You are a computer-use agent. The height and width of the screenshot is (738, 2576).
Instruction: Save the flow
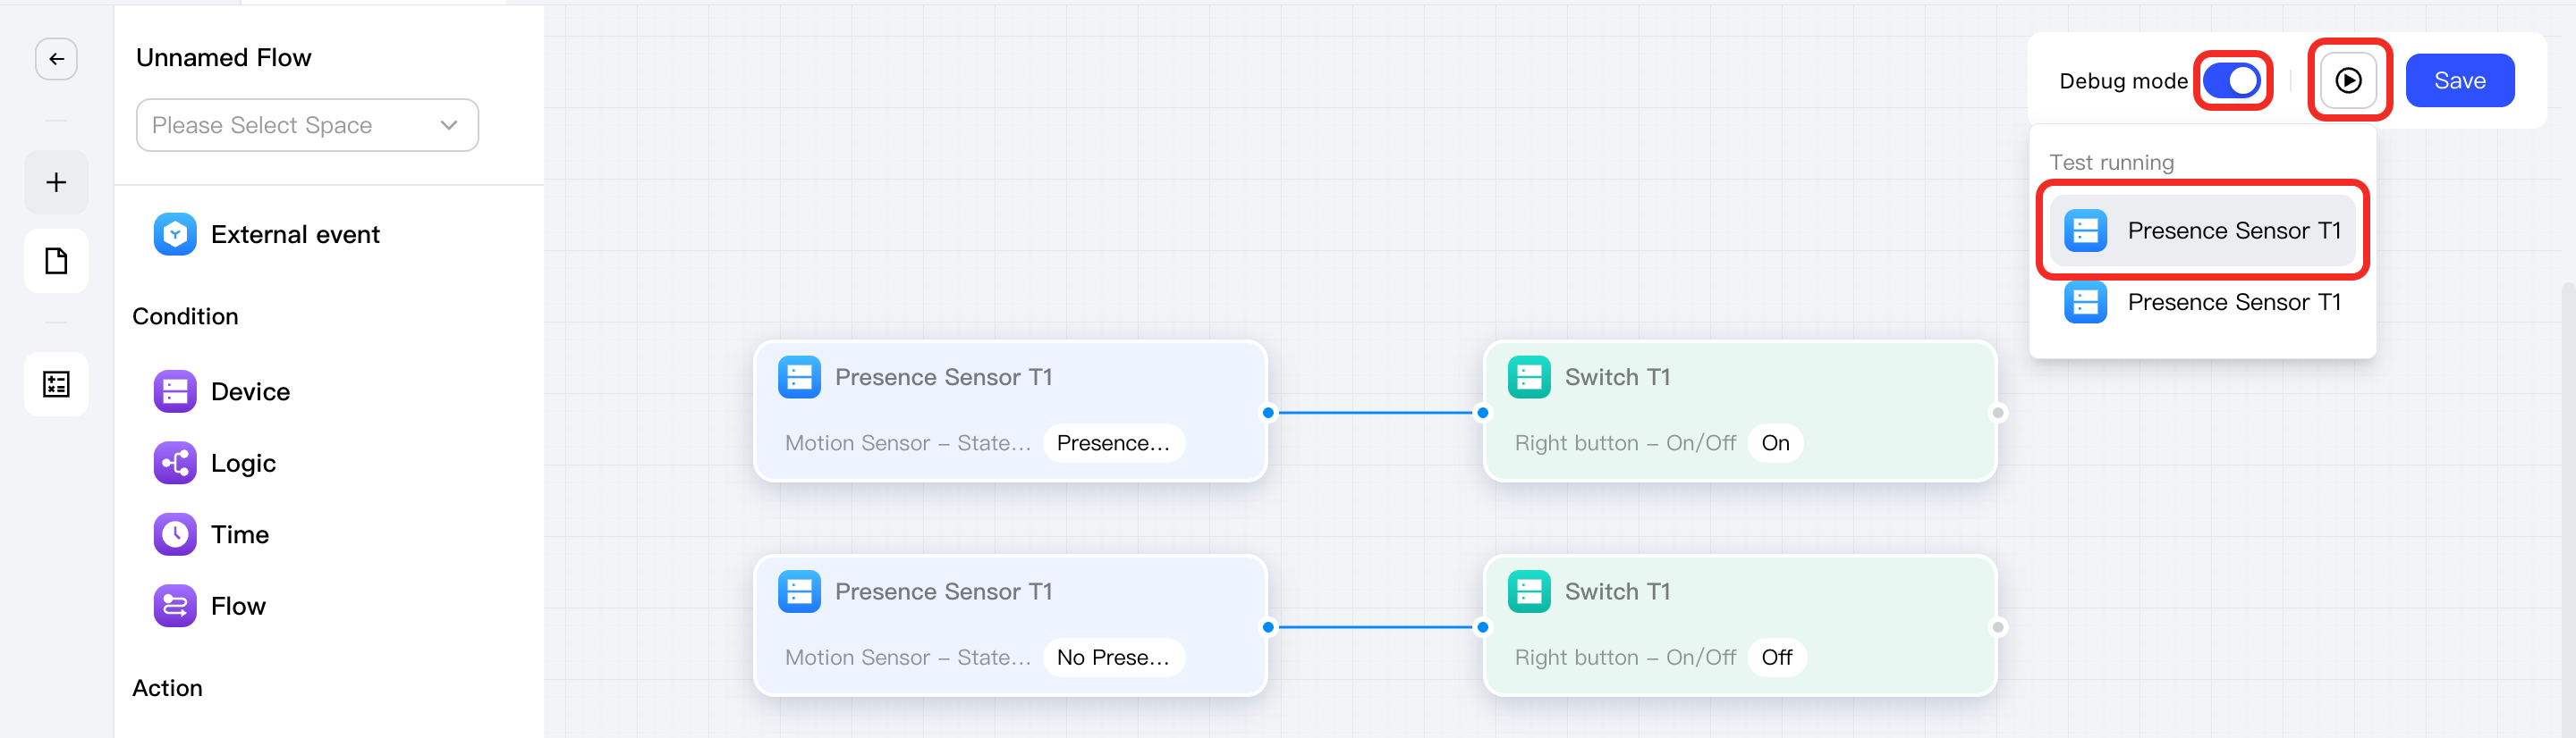click(2459, 81)
